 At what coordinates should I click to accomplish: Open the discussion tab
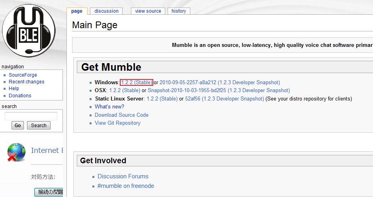tap(106, 11)
